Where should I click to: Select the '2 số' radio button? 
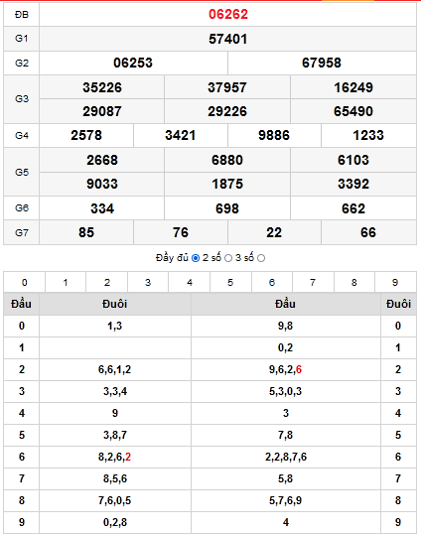coord(228,258)
